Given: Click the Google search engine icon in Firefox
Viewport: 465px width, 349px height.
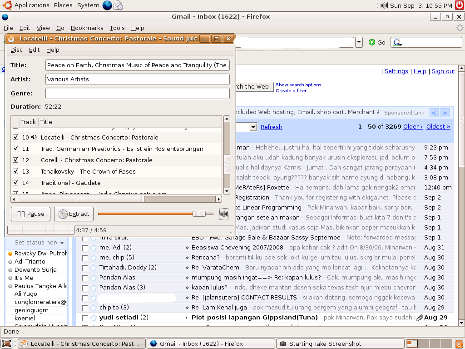Looking at the screenshot, I should click(x=397, y=42).
